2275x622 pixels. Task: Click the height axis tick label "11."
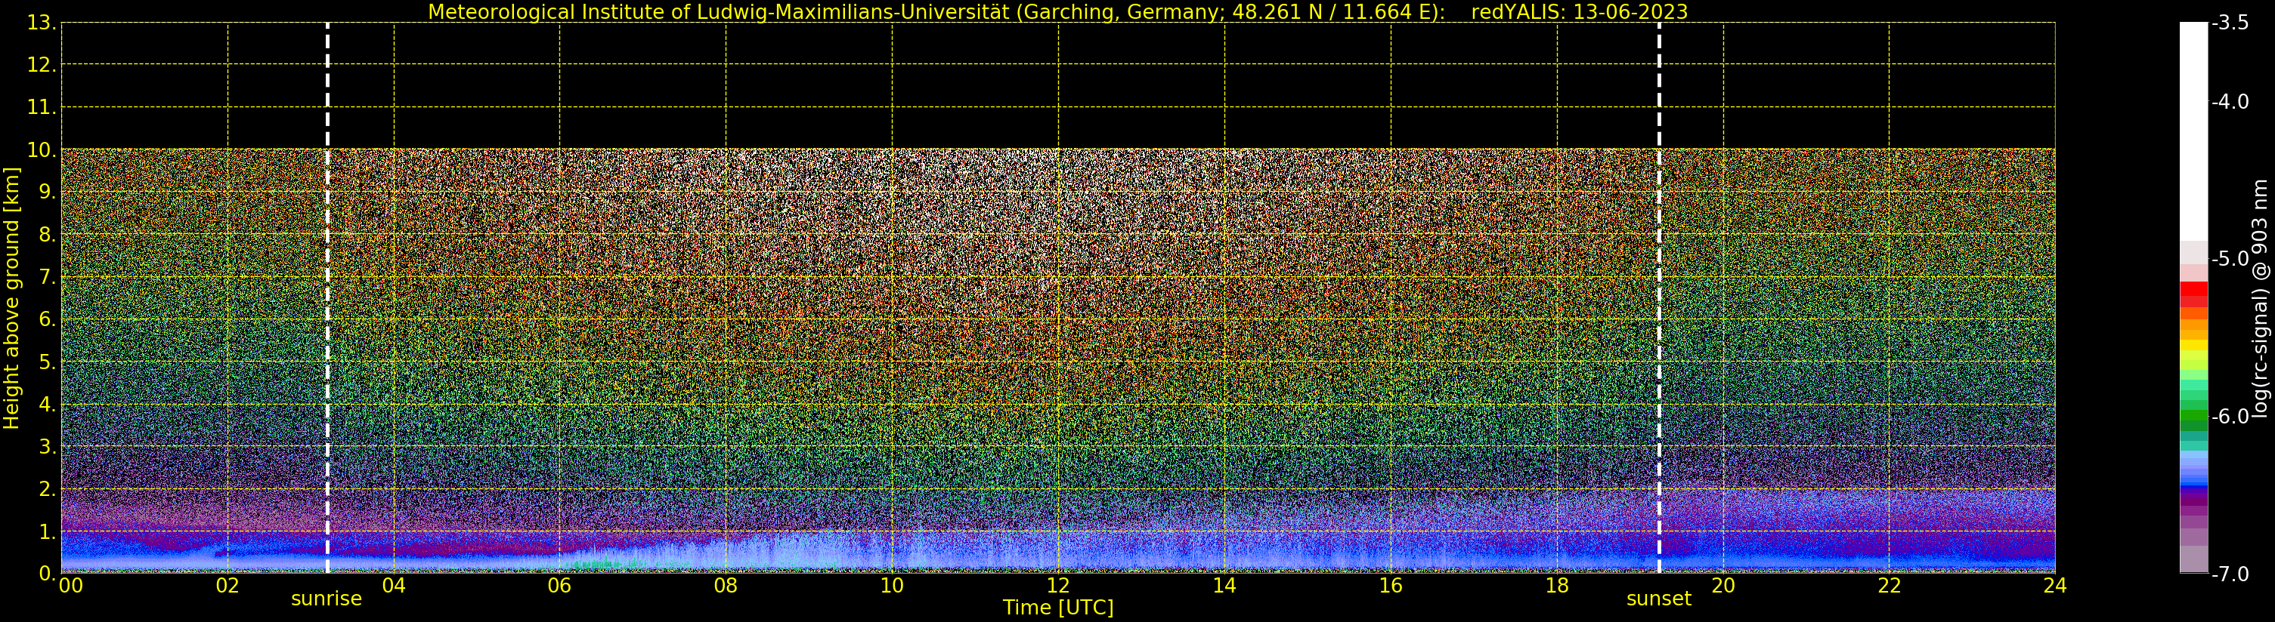tap(41, 108)
